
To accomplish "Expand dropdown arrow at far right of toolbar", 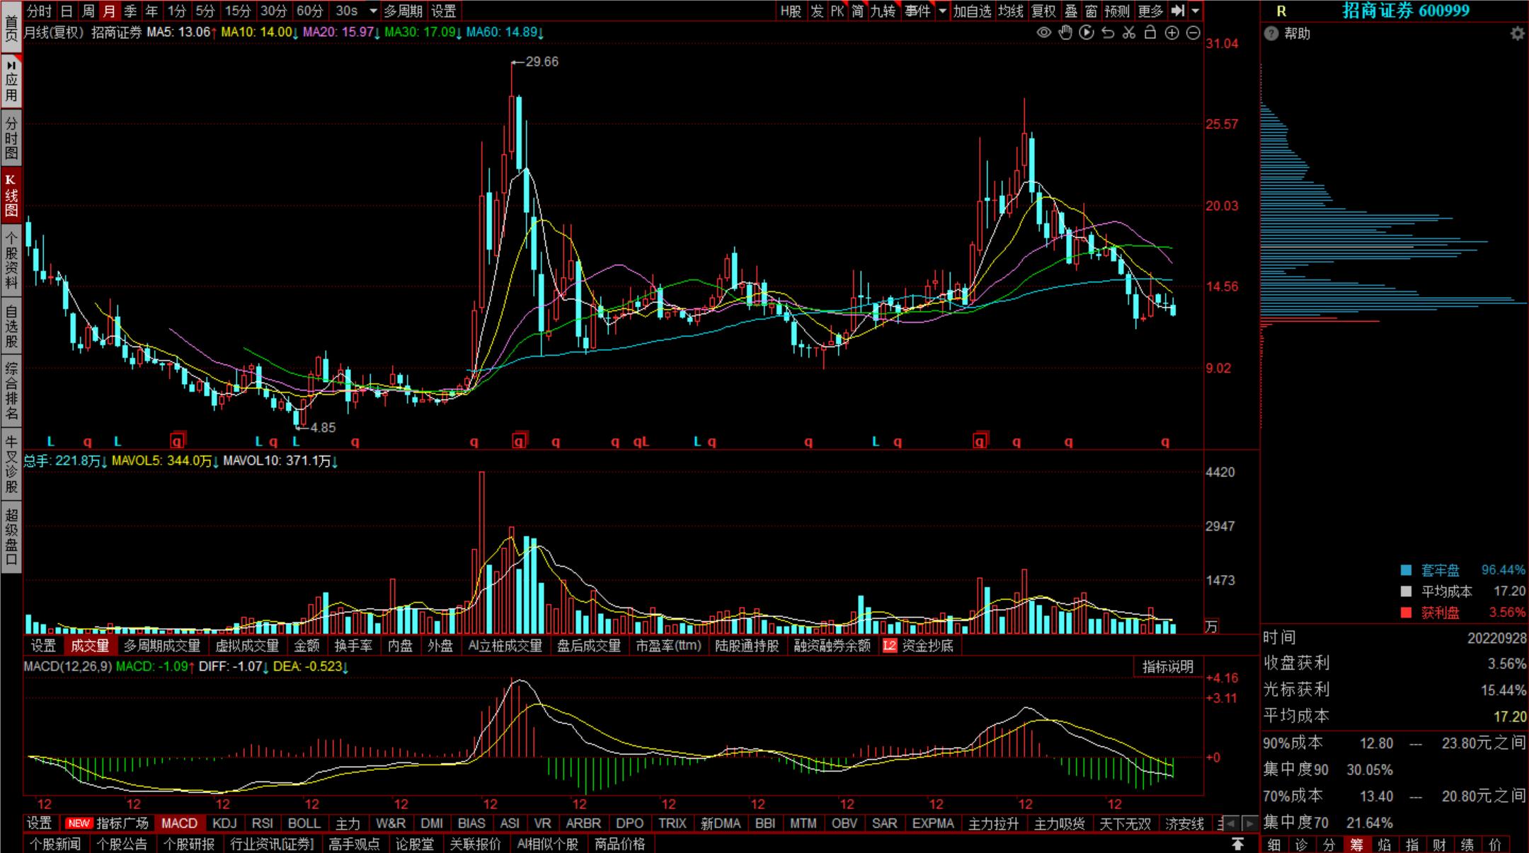I will [1196, 11].
